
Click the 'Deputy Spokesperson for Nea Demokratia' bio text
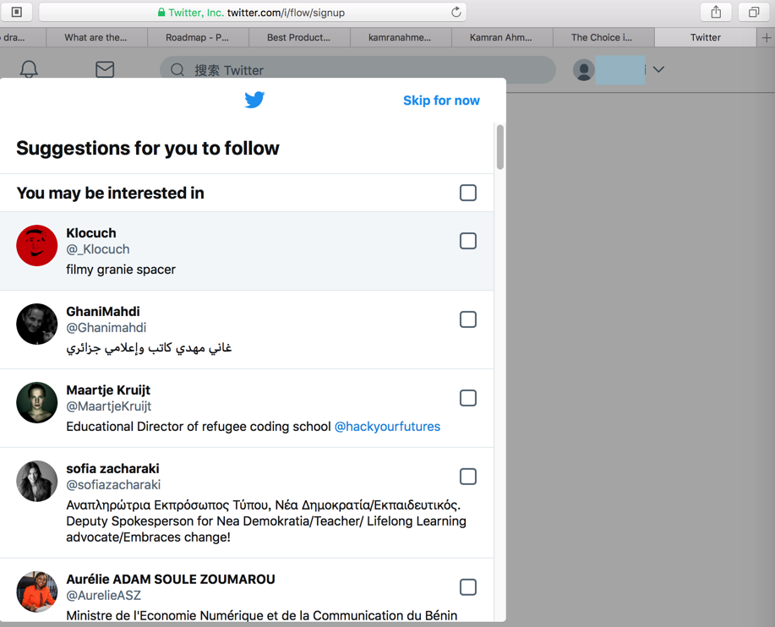(266, 521)
